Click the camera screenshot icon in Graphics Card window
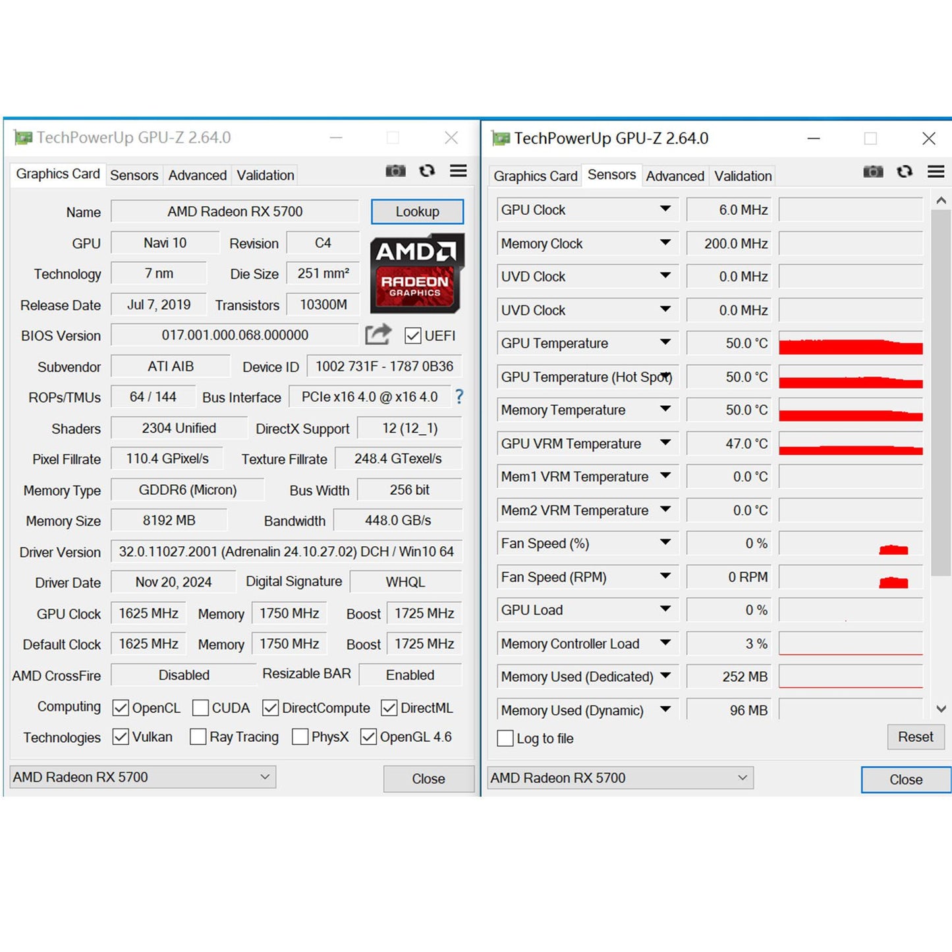 pyautogui.click(x=395, y=171)
